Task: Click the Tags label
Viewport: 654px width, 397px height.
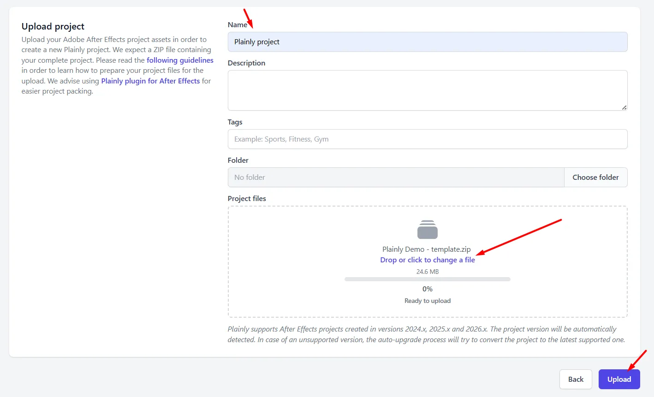Action: (x=235, y=122)
